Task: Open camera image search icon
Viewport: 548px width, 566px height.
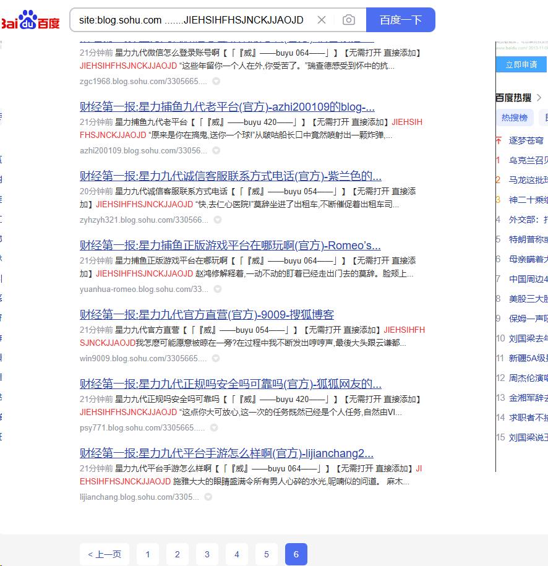Action: pos(348,20)
